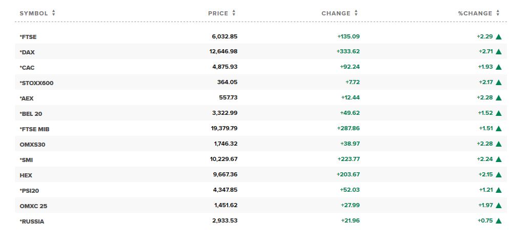This screenshot has width=512, height=242.
Task: Select the change value +27.99
Action: pos(350,205)
